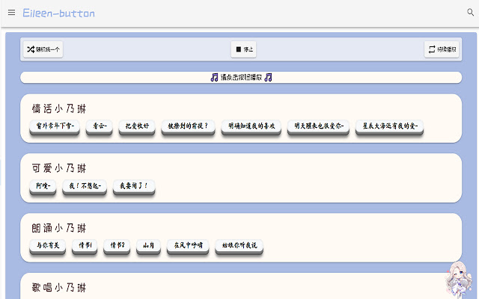Screen dimensions: 479x299
Task: Play the 把爱收好 voice clip
Action: click(x=137, y=126)
